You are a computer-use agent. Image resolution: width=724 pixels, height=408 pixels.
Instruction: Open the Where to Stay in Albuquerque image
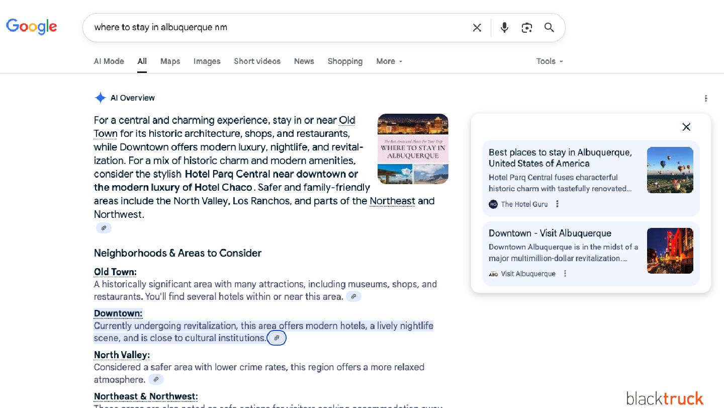[413, 149]
